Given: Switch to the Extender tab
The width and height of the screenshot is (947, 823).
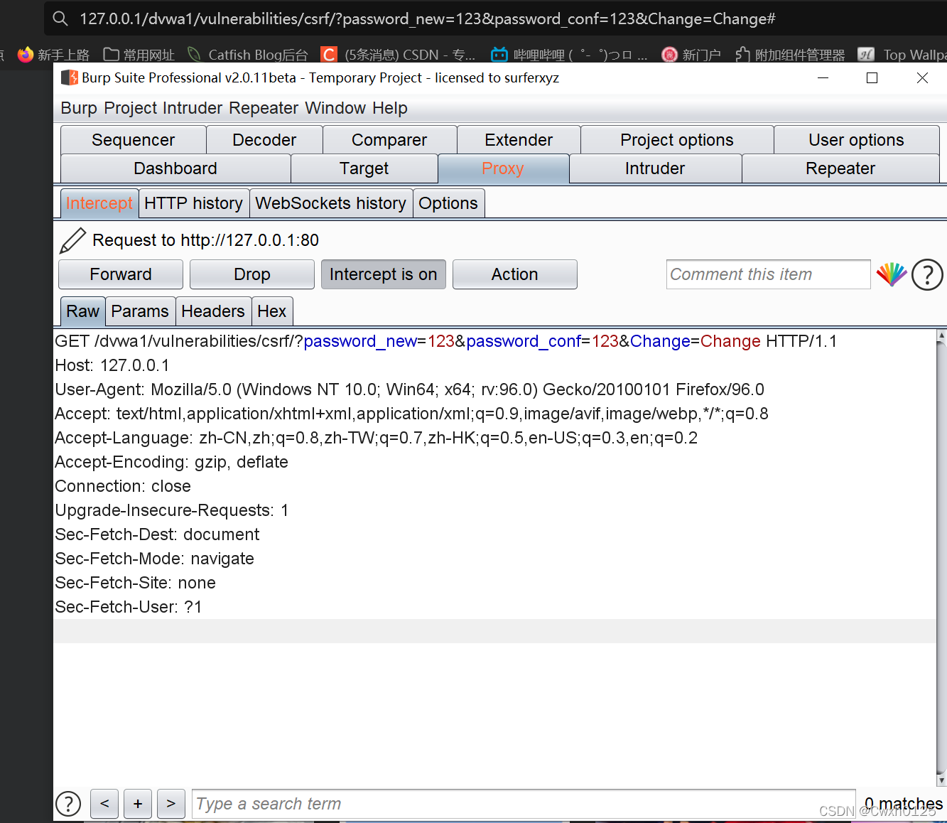Looking at the screenshot, I should (x=519, y=140).
